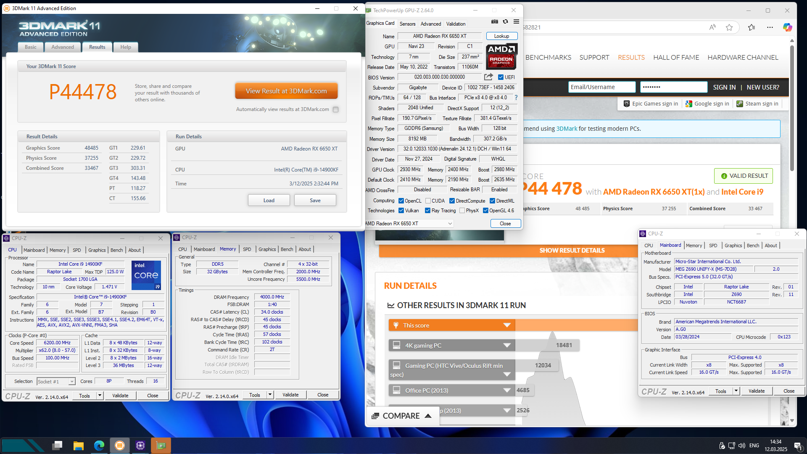Click the 3DMark link in the recommendation banner
807x454 pixels.
click(x=567, y=129)
